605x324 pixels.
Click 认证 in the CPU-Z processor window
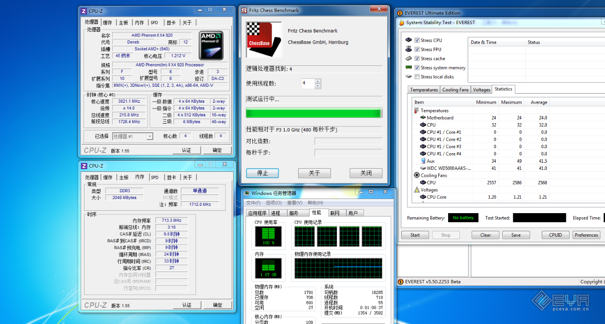(x=186, y=150)
